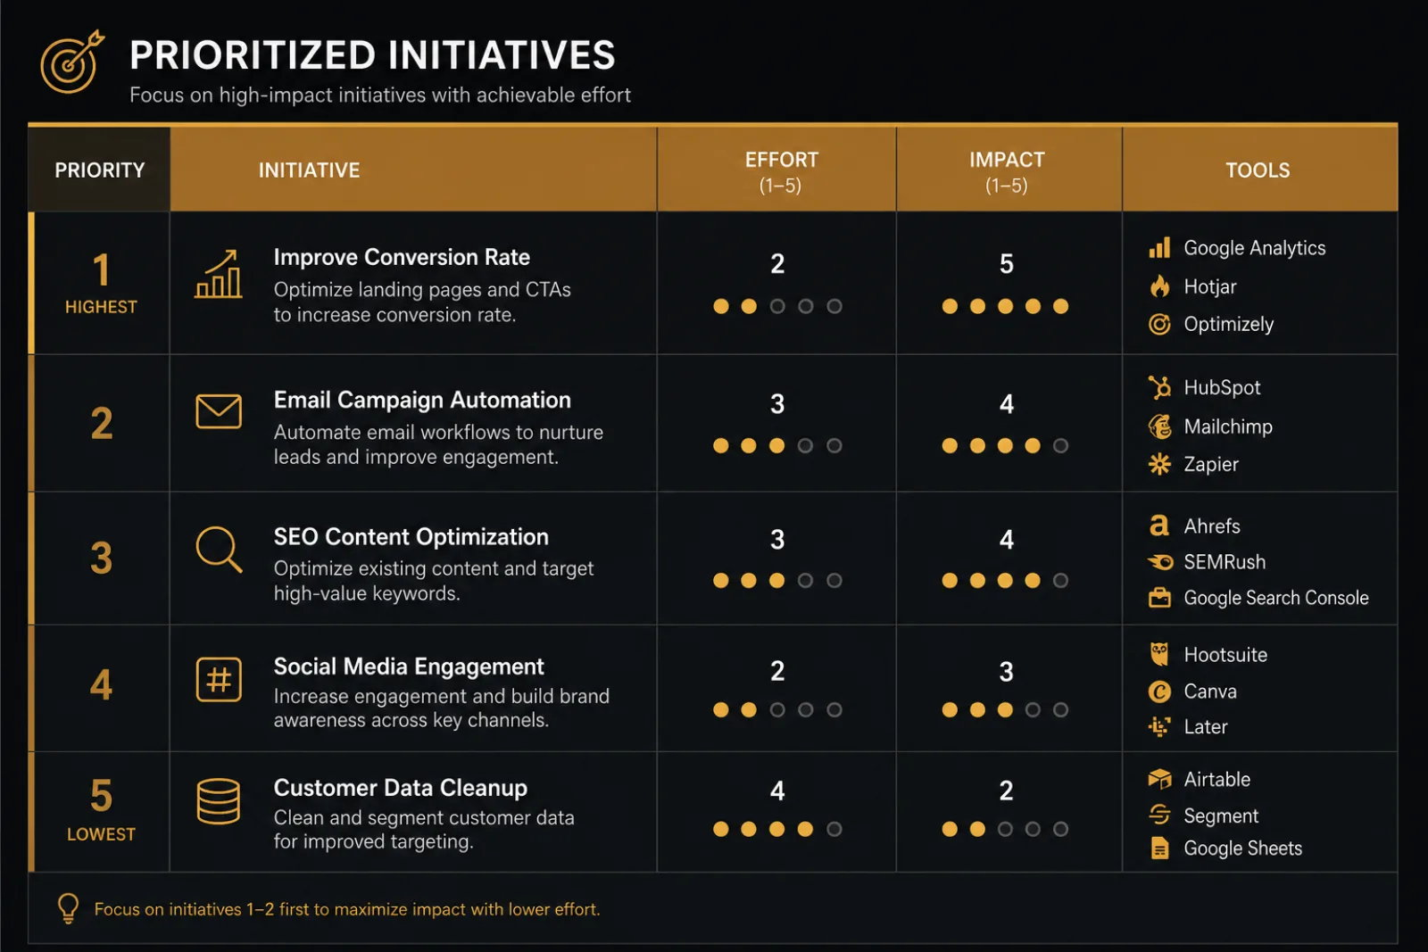Click the target-and-arrow logo icon
This screenshot has width=1428, height=952.
click(x=72, y=62)
